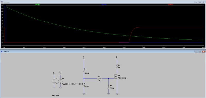This screenshot has width=206, height=98.
Task: Click the R3 resistor symbol
Action: click(117, 66)
